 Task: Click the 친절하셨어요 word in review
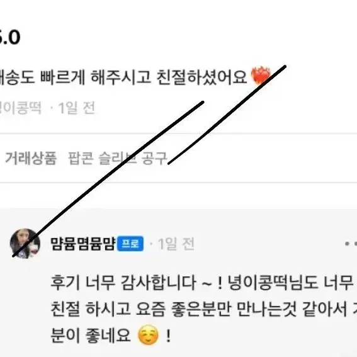point(201,77)
